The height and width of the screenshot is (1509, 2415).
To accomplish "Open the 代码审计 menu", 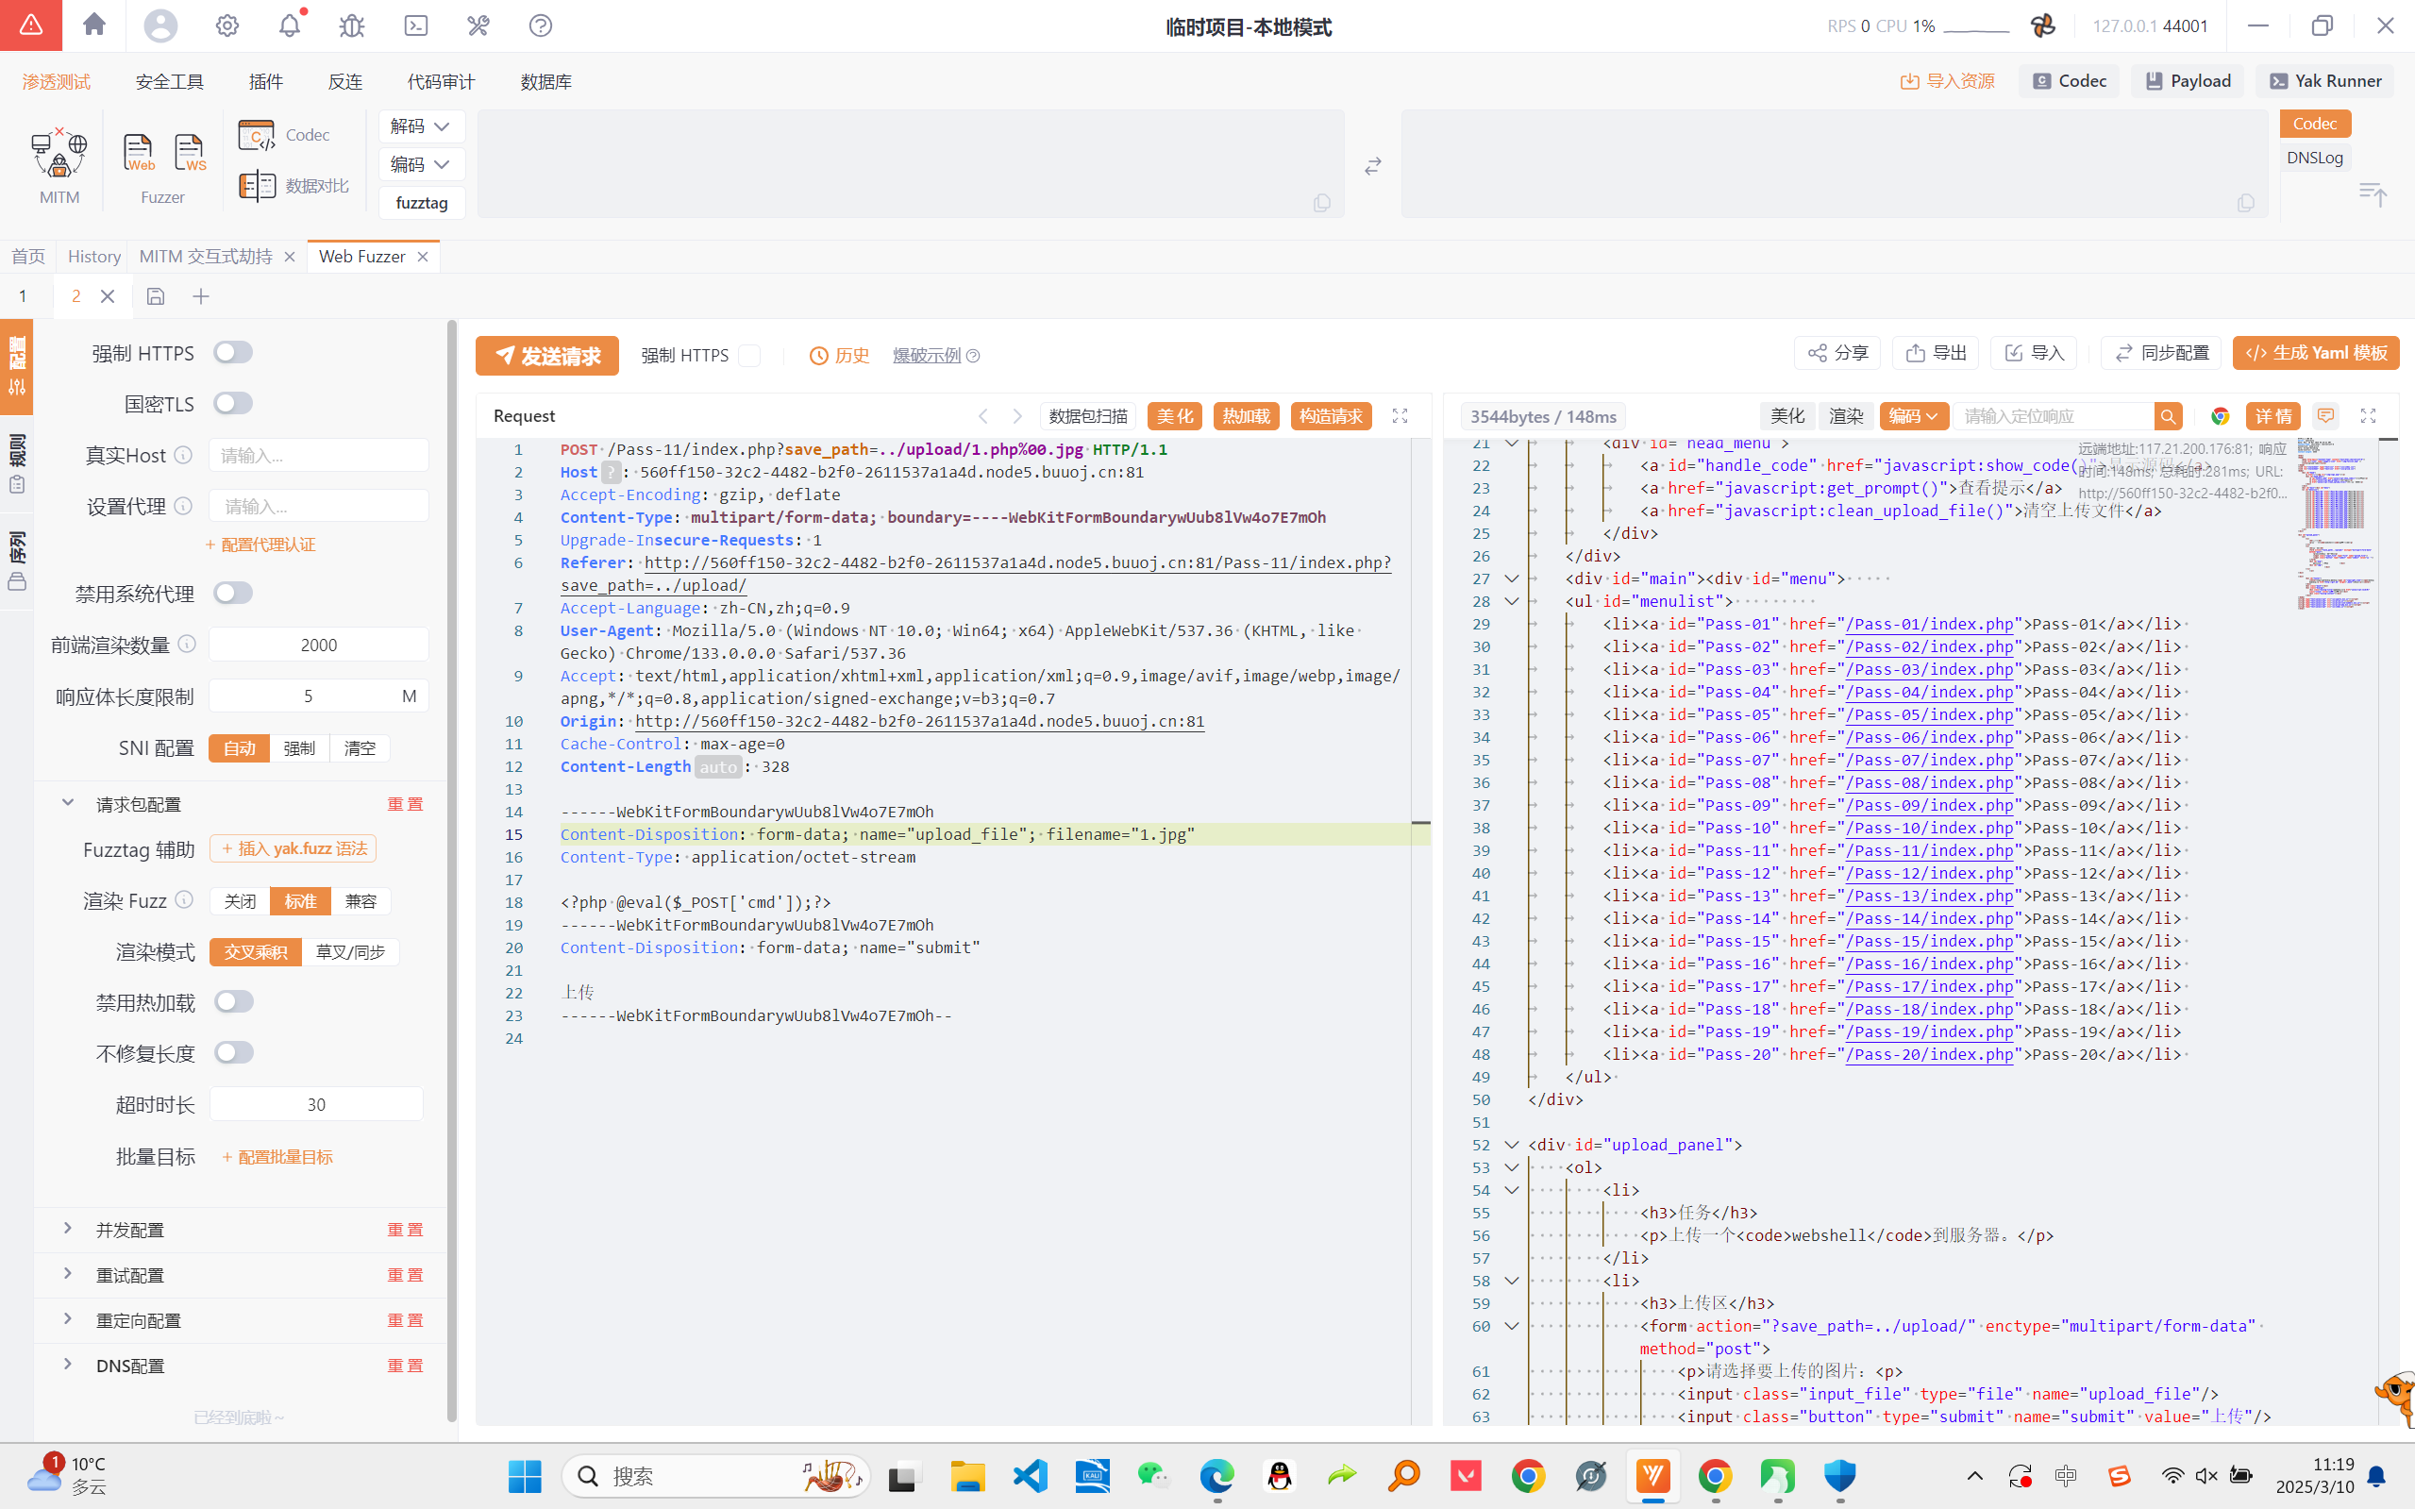I will point(441,82).
